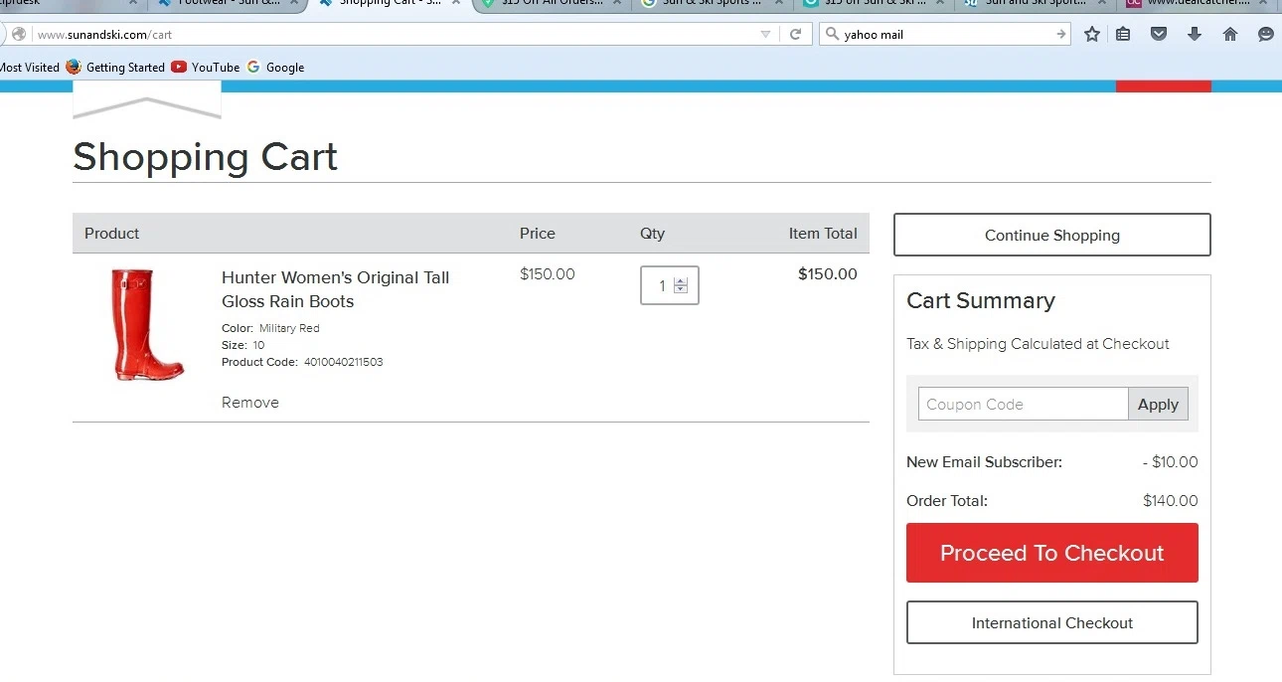Click the Continue Shopping button
Viewport: 1282px width, 682px height.
click(x=1052, y=235)
